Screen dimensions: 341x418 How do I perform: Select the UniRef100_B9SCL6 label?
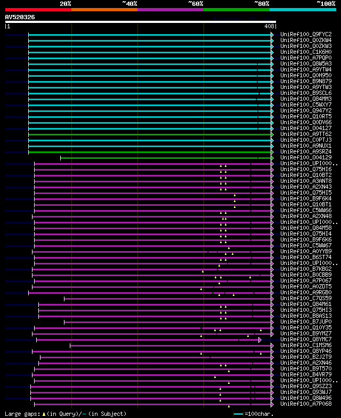point(306,93)
